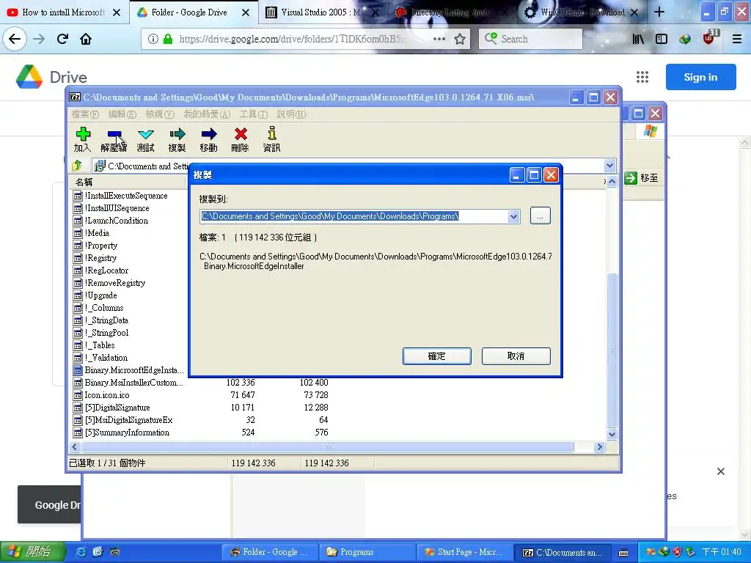Open Firefox Library icon in toolbar
751x563 pixels.
[x=638, y=39]
